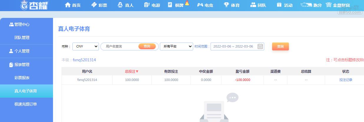Open the 彩票 lottery menu item

[99, 5]
